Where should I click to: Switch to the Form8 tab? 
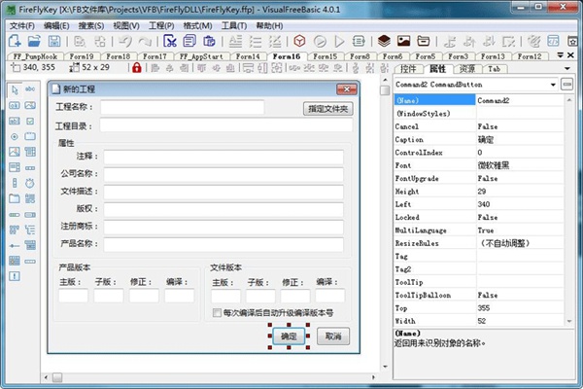[x=360, y=56]
